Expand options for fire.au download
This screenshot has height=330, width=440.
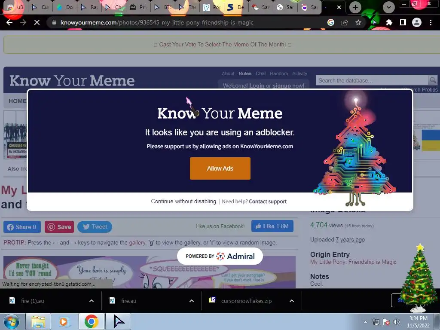point(192,301)
